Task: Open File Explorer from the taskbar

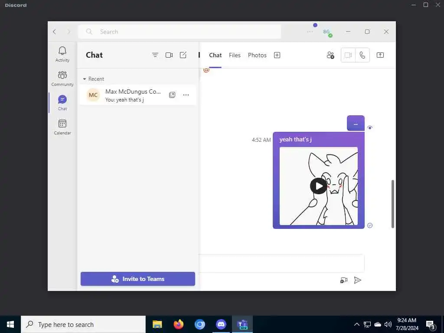Action: (x=157, y=324)
